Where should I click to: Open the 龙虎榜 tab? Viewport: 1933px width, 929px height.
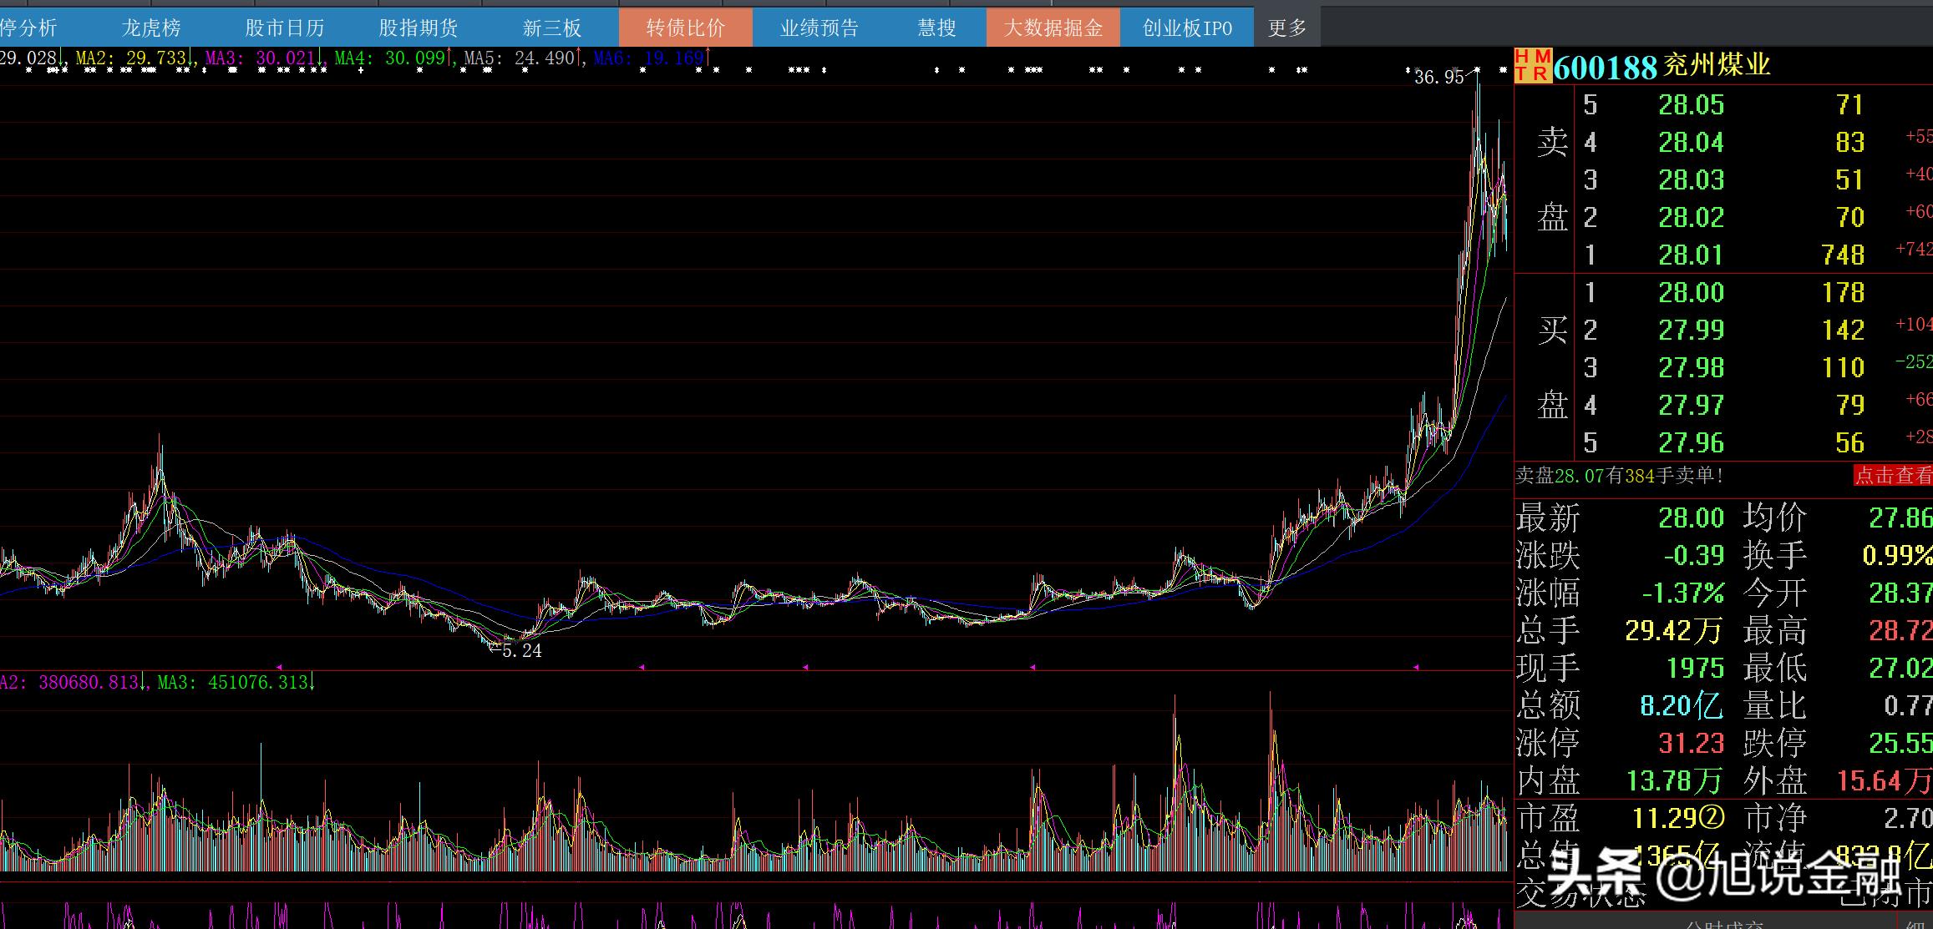151,28
